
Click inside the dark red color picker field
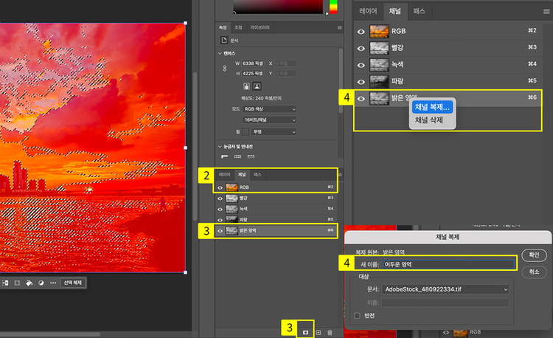coord(278,7)
